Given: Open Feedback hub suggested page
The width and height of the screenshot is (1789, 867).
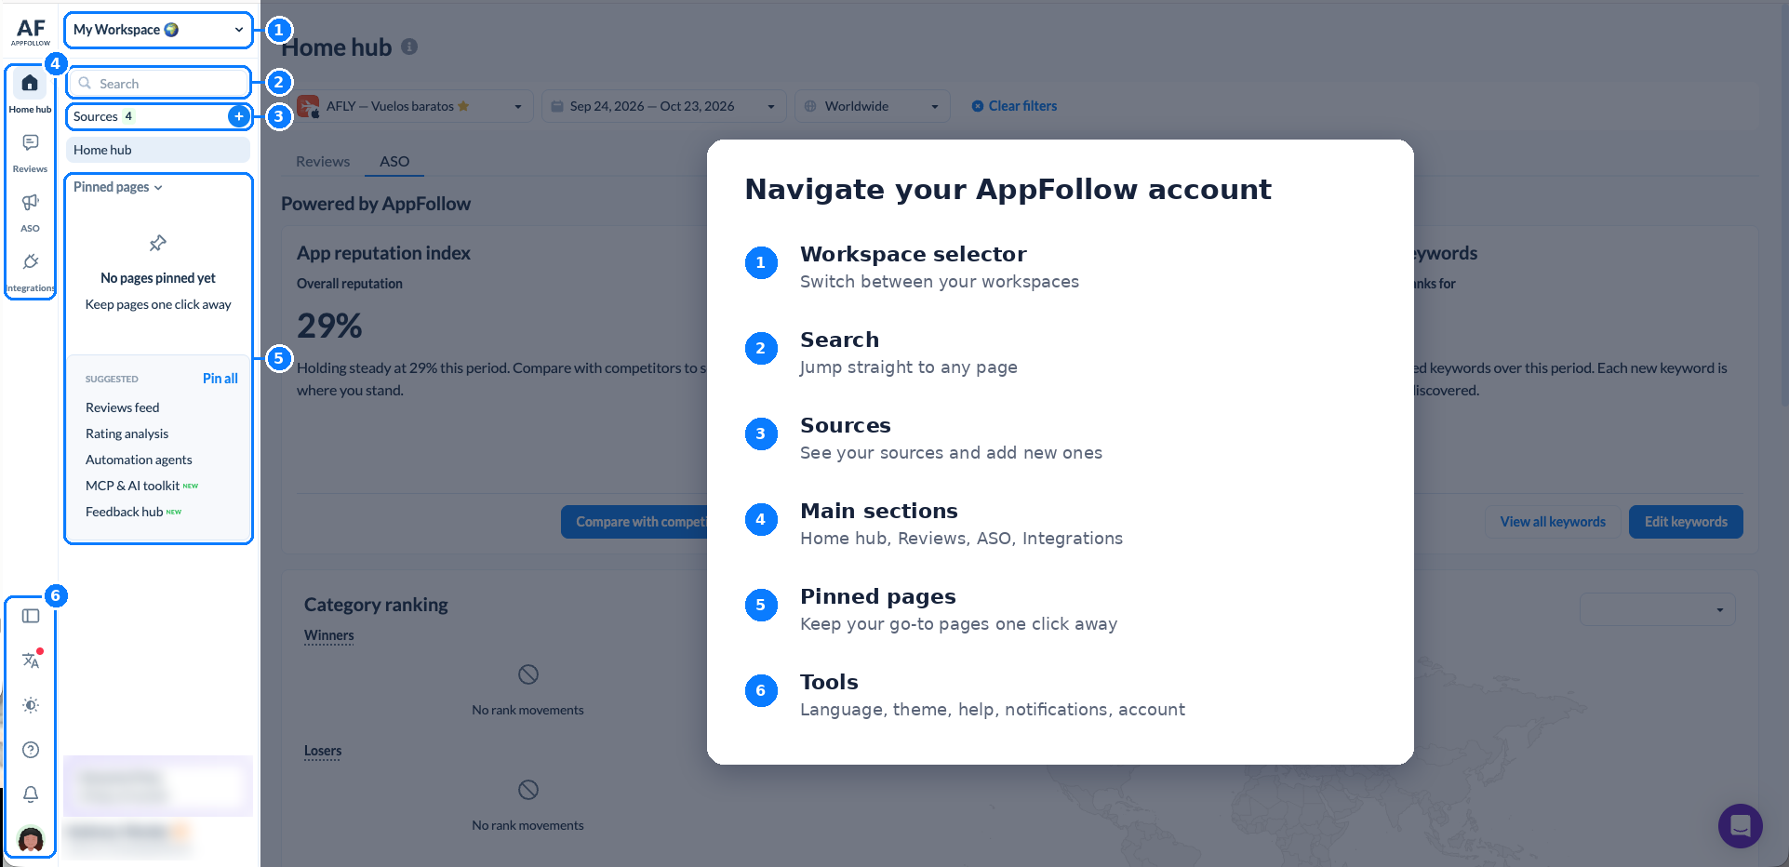Looking at the screenshot, I should click(x=124, y=512).
